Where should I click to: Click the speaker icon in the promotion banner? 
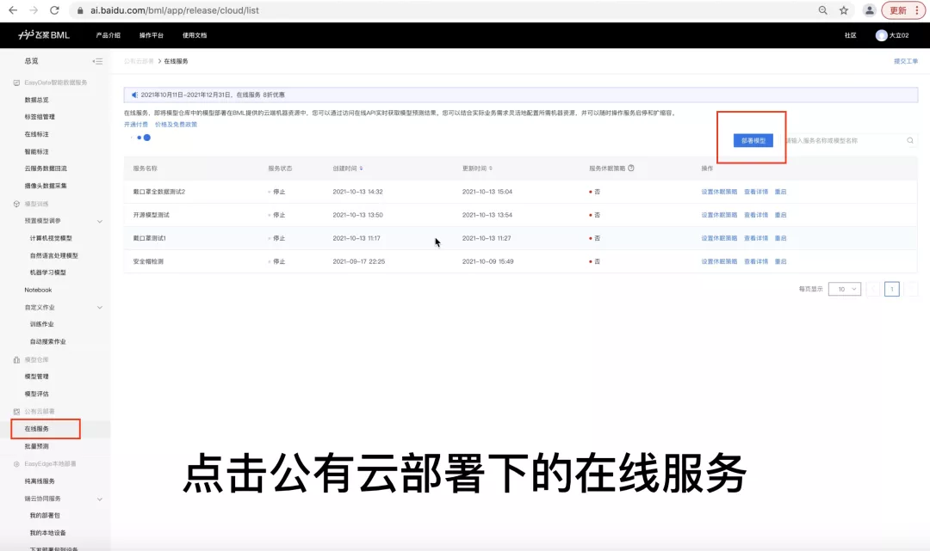pyautogui.click(x=134, y=95)
